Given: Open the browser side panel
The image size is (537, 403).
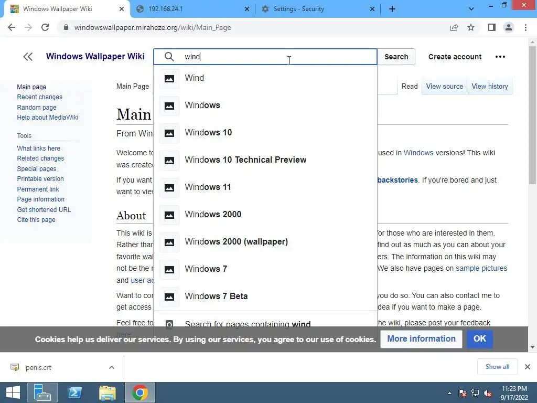Looking at the screenshot, I should (x=492, y=27).
